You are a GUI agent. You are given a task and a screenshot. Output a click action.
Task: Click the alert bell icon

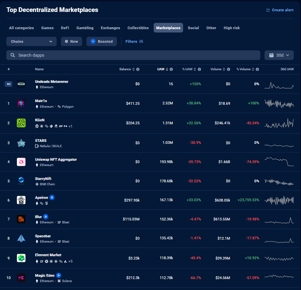pyautogui.click(x=268, y=10)
